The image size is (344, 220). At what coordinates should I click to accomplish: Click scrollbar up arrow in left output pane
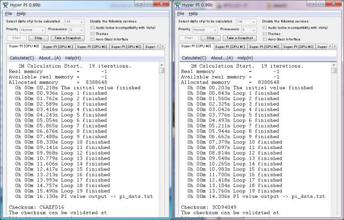pos(162,65)
